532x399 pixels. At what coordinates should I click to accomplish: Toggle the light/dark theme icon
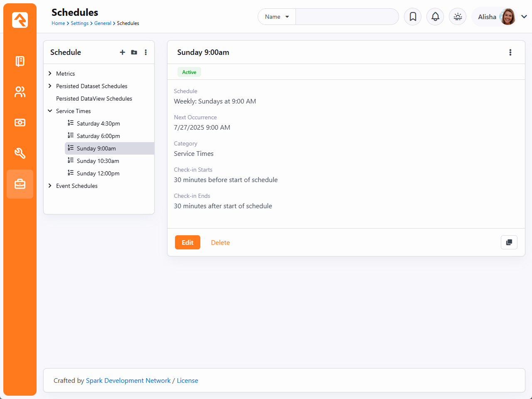click(x=458, y=17)
